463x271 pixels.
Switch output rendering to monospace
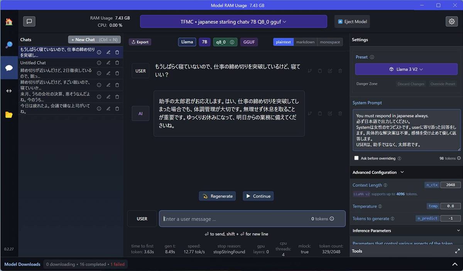pos(330,42)
